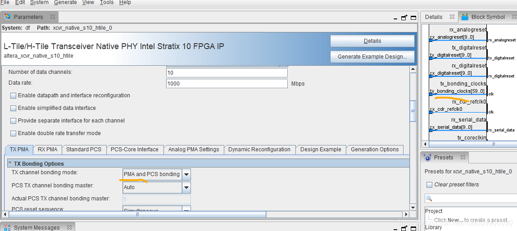The height and width of the screenshot is (231, 517).
Task: Select the Block Symbol tab
Action: tap(488, 17)
